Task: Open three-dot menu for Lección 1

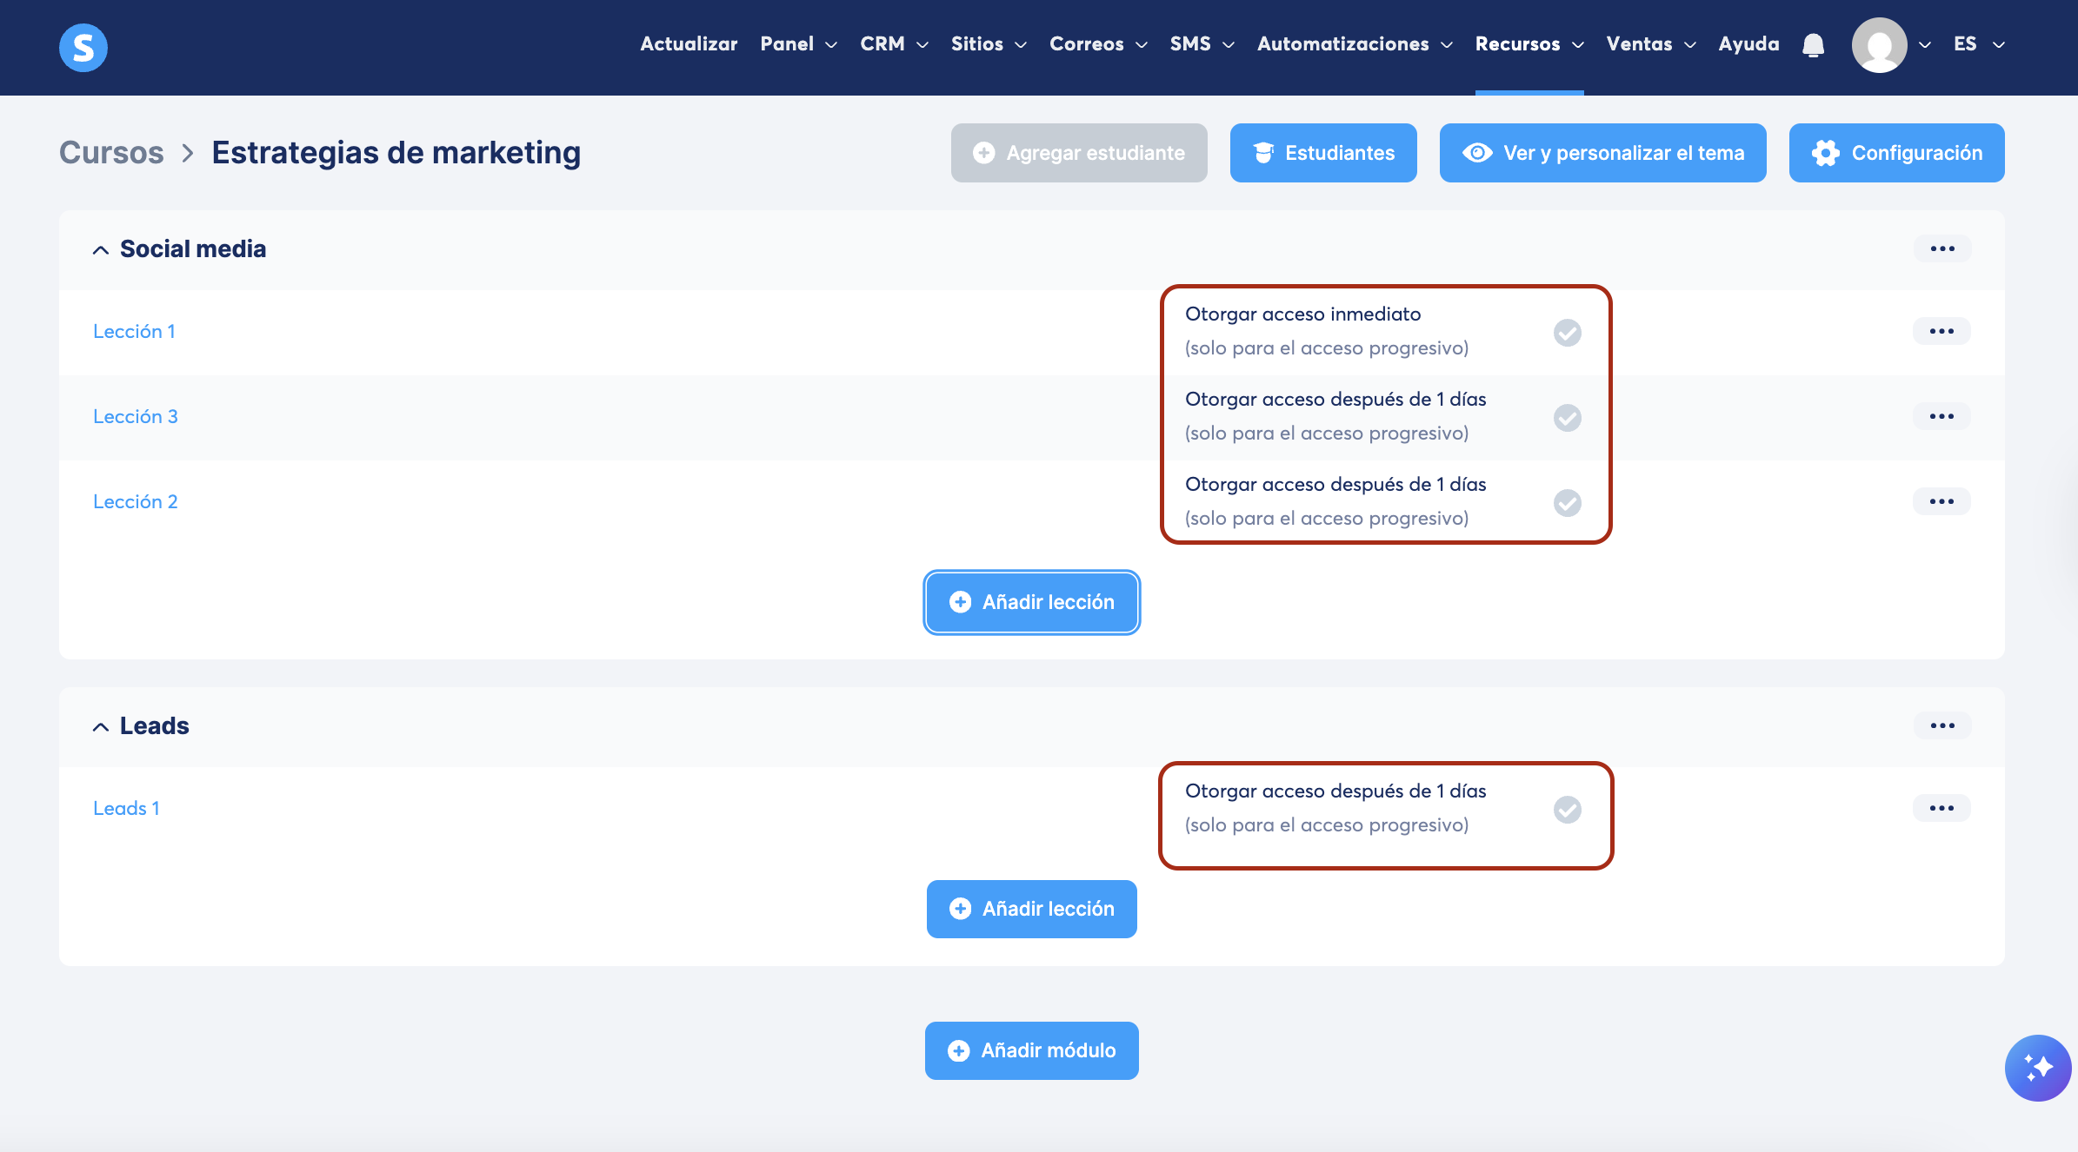Action: click(1941, 331)
